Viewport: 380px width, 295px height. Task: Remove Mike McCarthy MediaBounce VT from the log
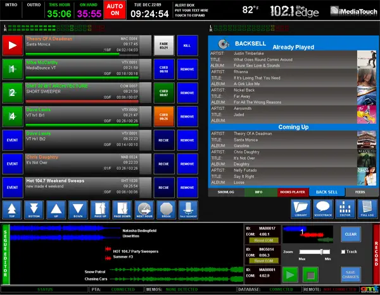coord(187,69)
